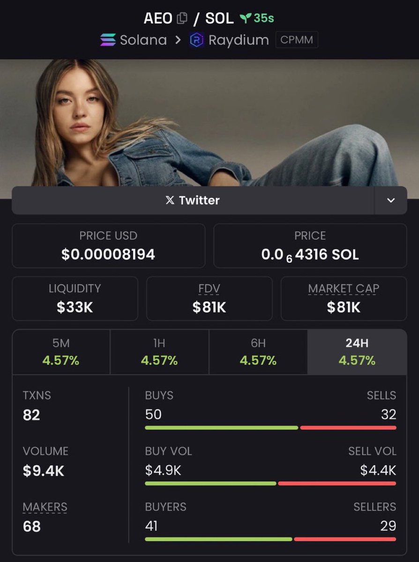Click the Solana chain logo
Image resolution: width=419 pixels, height=562 pixels.
pyautogui.click(x=108, y=40)
